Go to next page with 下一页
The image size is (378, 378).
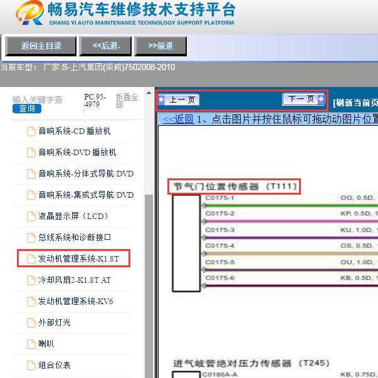coord(303,99)
